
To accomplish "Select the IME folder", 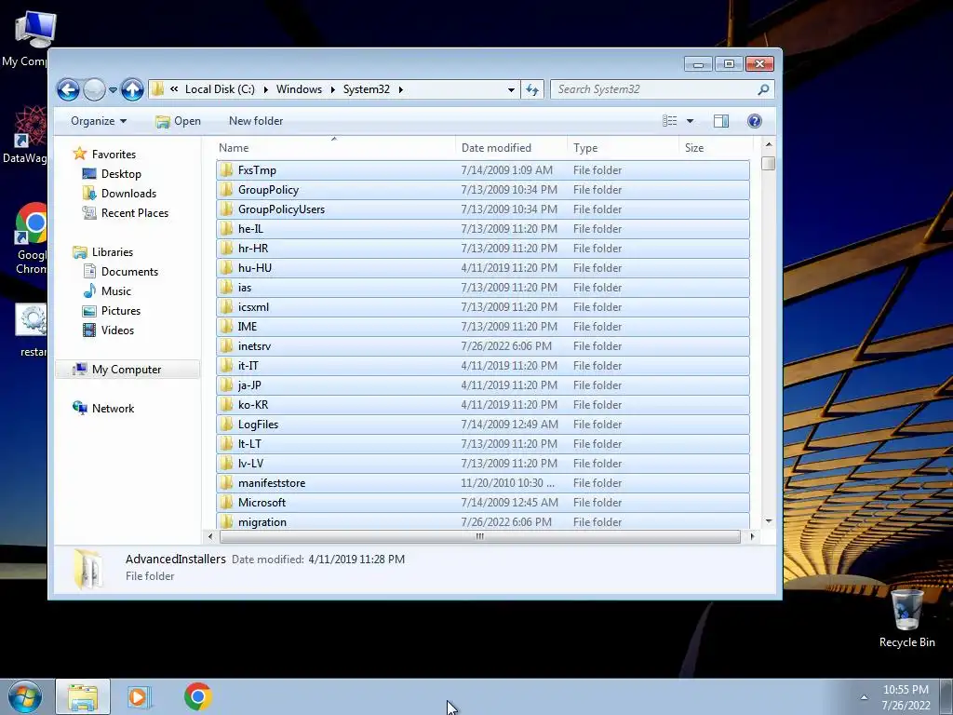I will coord(483,327).
